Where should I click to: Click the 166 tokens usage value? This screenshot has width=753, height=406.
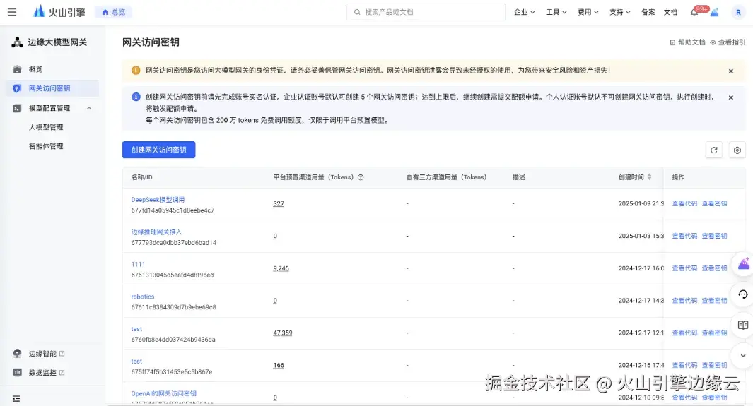(279, 365)
